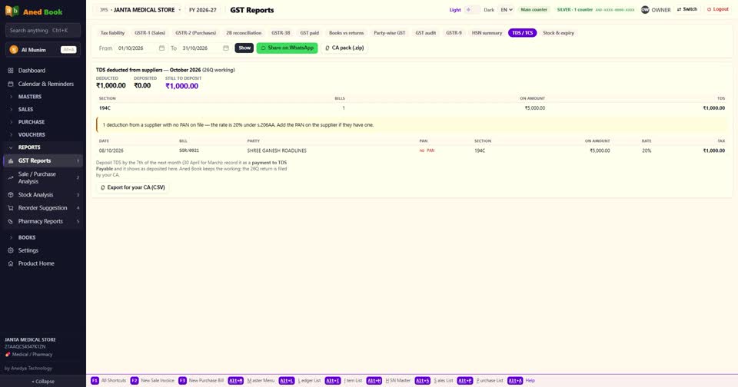Expand the VOUCHERS sidebar section

(x=43, y=134)
